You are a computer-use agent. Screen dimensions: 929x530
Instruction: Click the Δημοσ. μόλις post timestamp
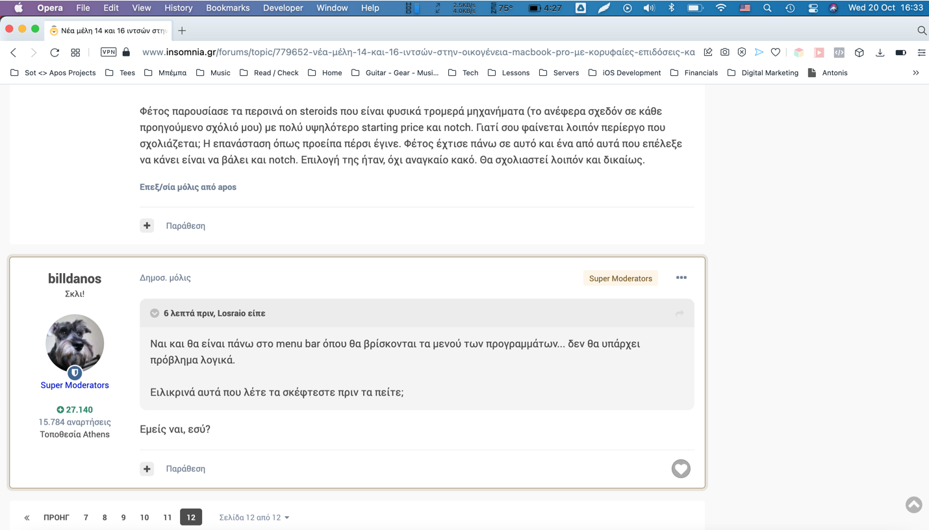point(165,278)
